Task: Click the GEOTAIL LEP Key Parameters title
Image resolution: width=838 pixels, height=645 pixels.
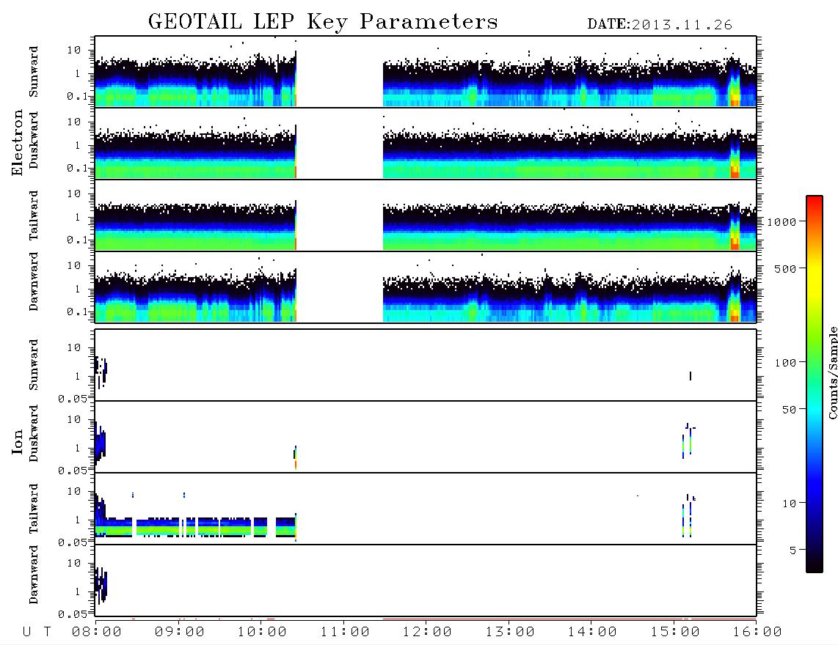Action: [x=323, y=22]
